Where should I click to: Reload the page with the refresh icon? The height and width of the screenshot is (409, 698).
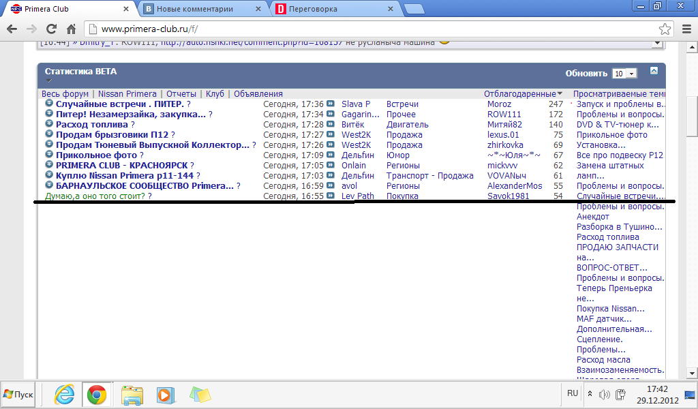point(51,29)
